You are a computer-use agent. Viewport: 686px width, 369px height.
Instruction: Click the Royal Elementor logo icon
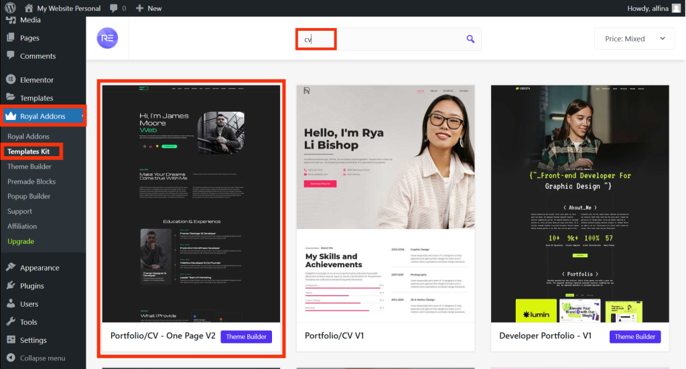(x=107, y=38)
